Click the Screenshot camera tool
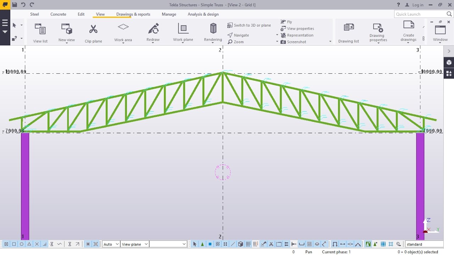454x255 pixels. [293, 42]
